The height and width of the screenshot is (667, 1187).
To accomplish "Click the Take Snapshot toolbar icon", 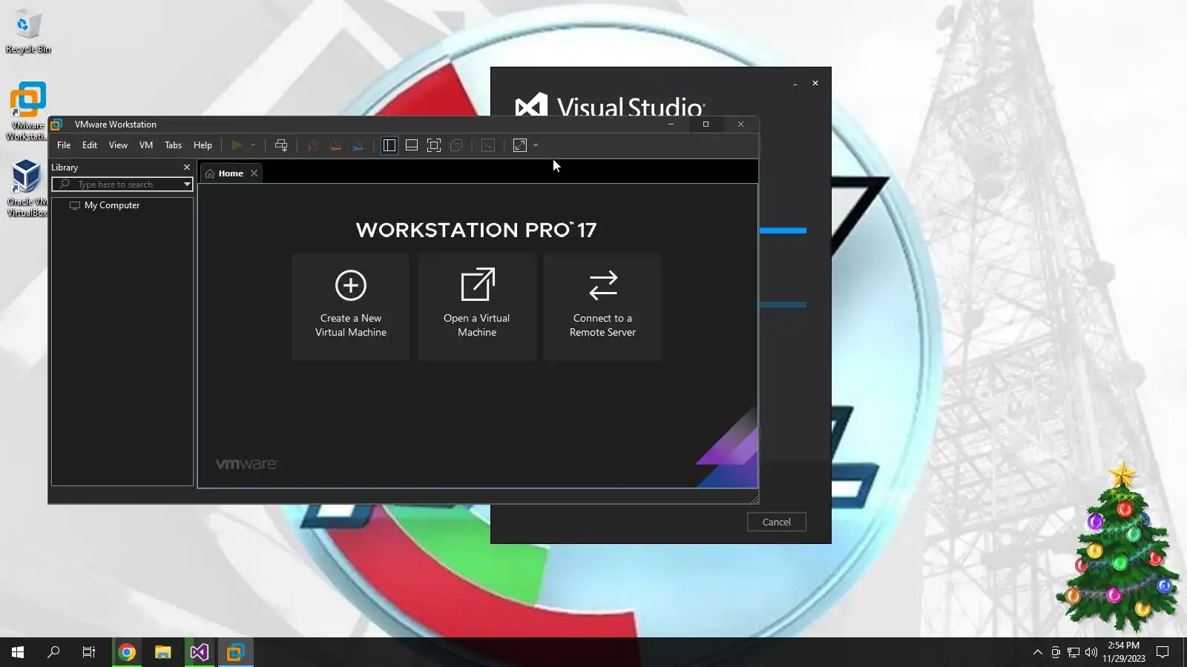I will [x=312, y=145].
